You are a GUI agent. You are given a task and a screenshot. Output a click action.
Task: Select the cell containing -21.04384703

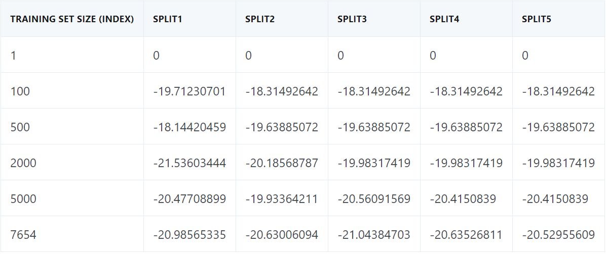point(374,235)
